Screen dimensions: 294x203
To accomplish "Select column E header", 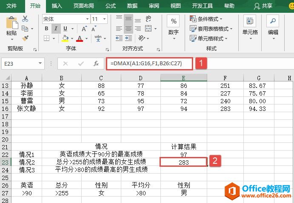I will point(184,78).
